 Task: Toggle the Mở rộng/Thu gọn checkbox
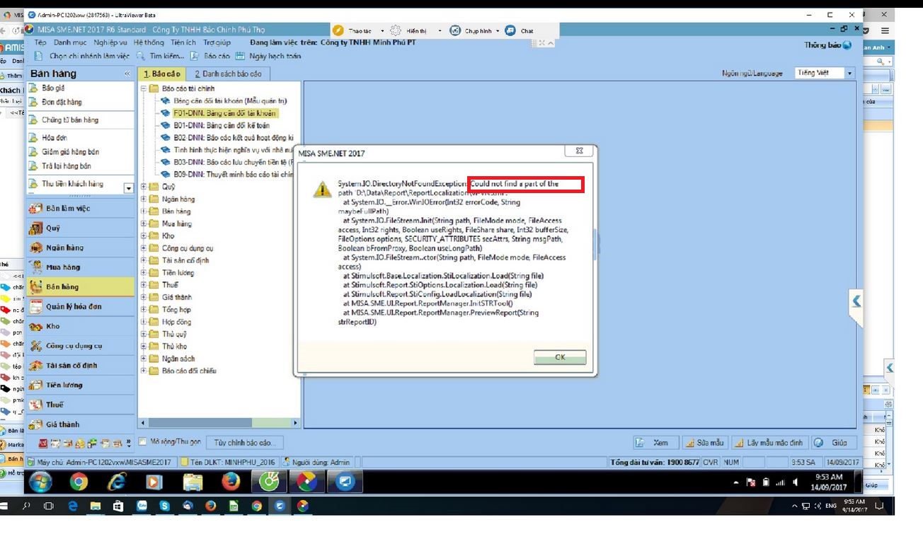point(143,441)
